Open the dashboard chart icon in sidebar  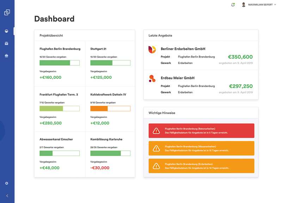[7, 31]
